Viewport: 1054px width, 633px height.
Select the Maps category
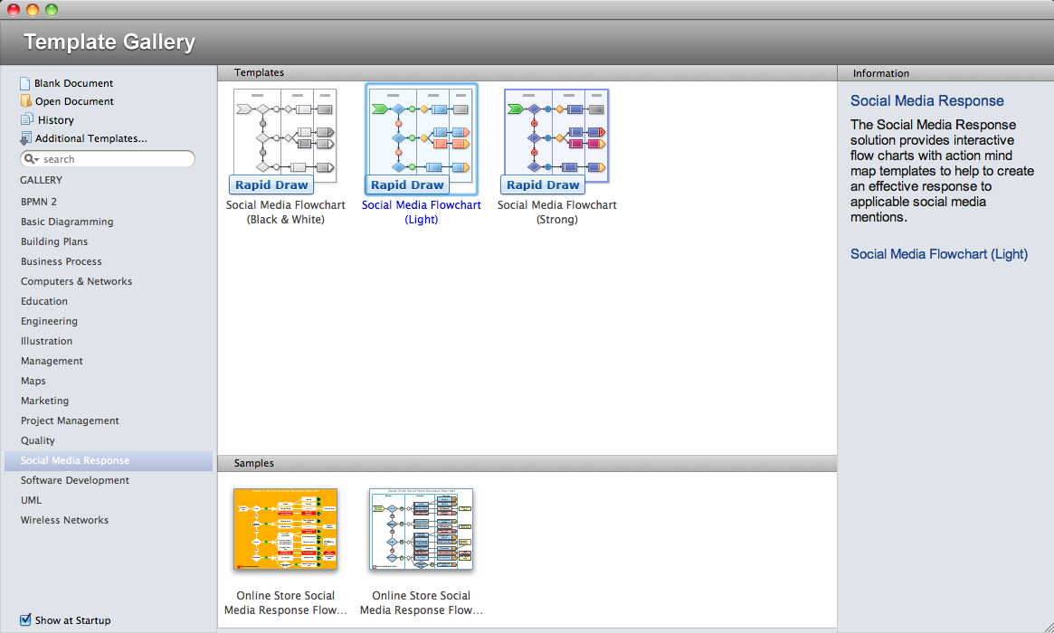click(33, 381)
